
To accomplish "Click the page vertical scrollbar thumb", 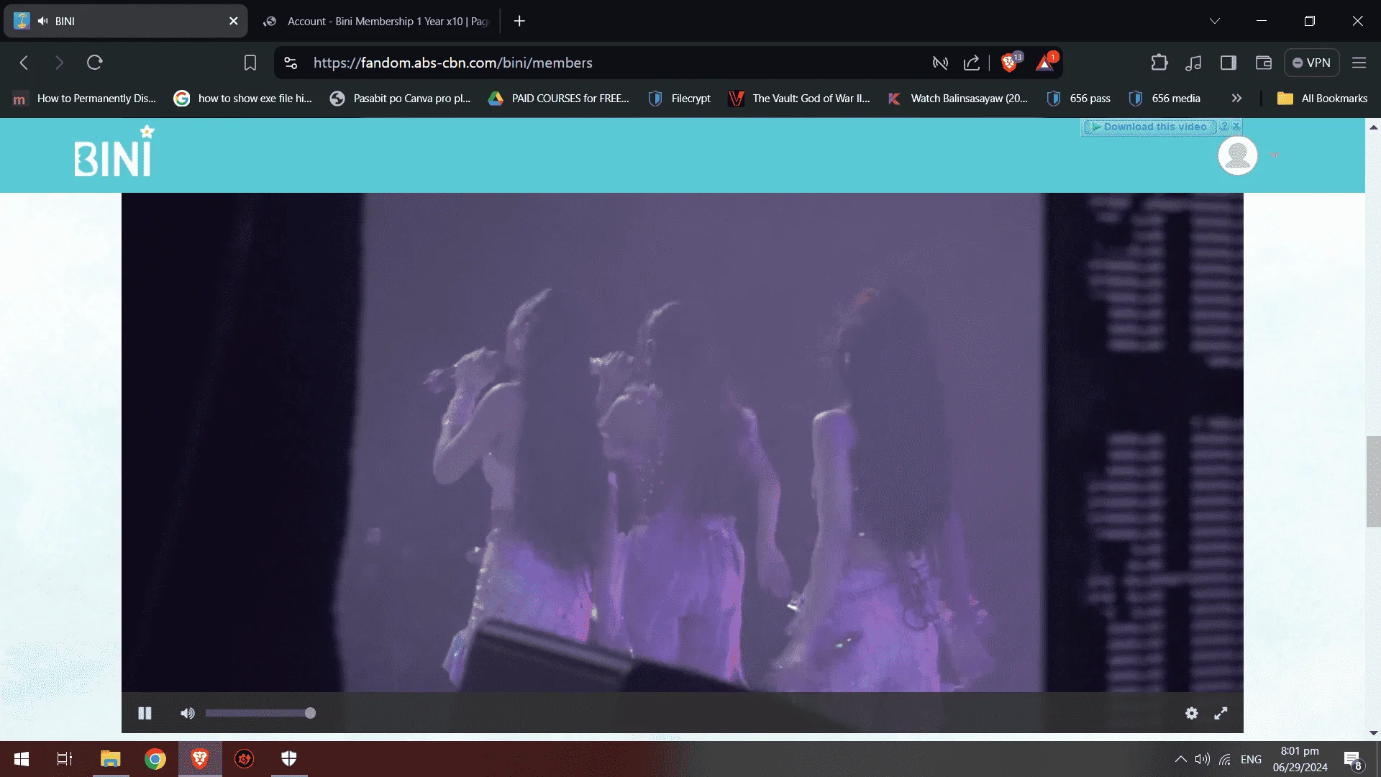I will pyautogui.click(x=1373, y=481).
